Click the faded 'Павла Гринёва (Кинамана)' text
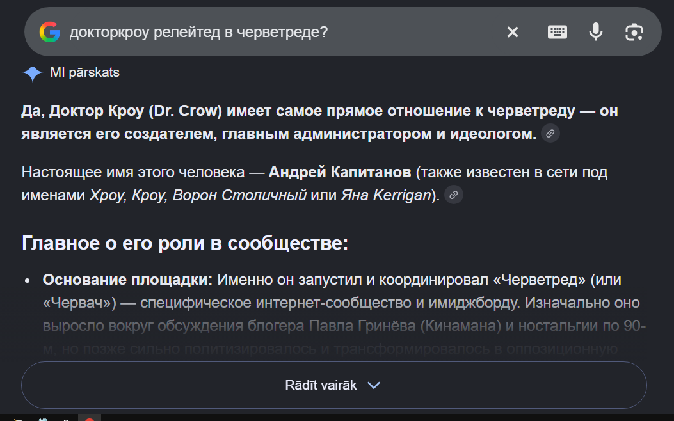674x421 pixels. [x=405, y=326]
